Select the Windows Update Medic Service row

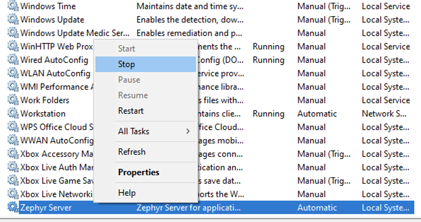click(74, 33)
